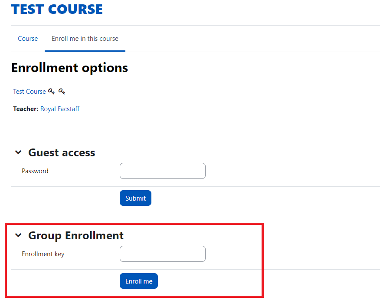380x307 pixels.
Task: Click the Enroll me button
Action: [x=139, y=281]
